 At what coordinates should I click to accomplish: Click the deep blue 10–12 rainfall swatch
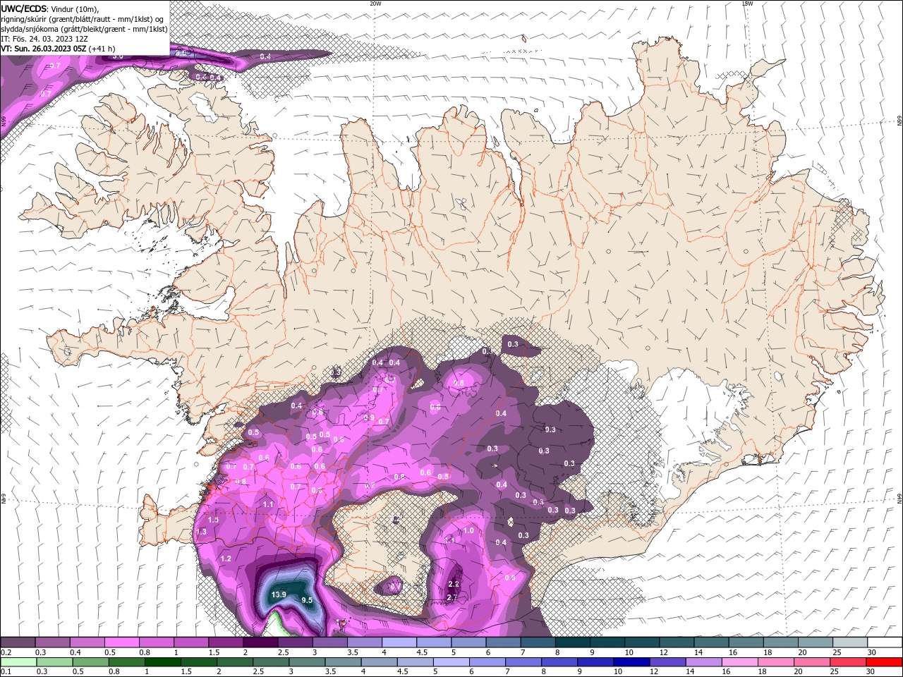click(x=631, y=662)
